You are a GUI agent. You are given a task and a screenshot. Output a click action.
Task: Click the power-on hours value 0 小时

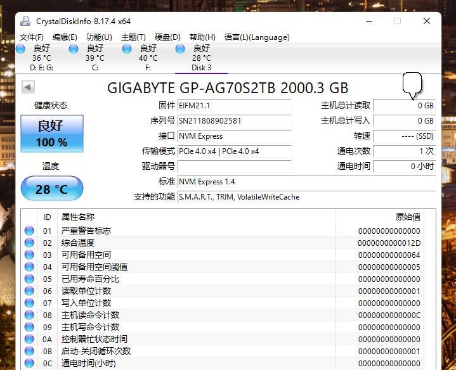(404, 167)
